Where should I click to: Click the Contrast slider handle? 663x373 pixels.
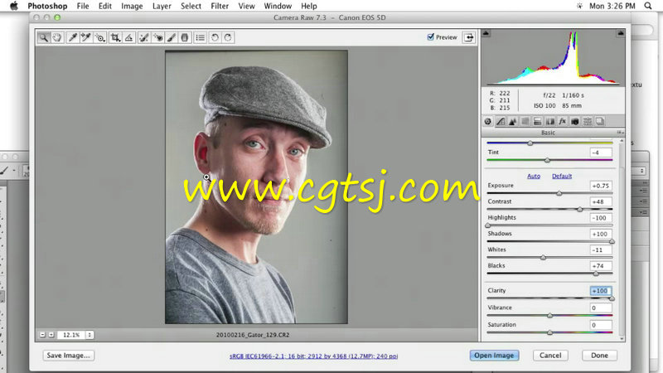pyautogui.click(x=579, y=210)
